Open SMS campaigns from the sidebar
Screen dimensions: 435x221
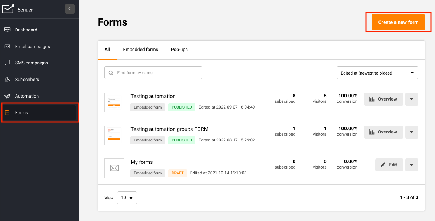(x=31, y=63)
